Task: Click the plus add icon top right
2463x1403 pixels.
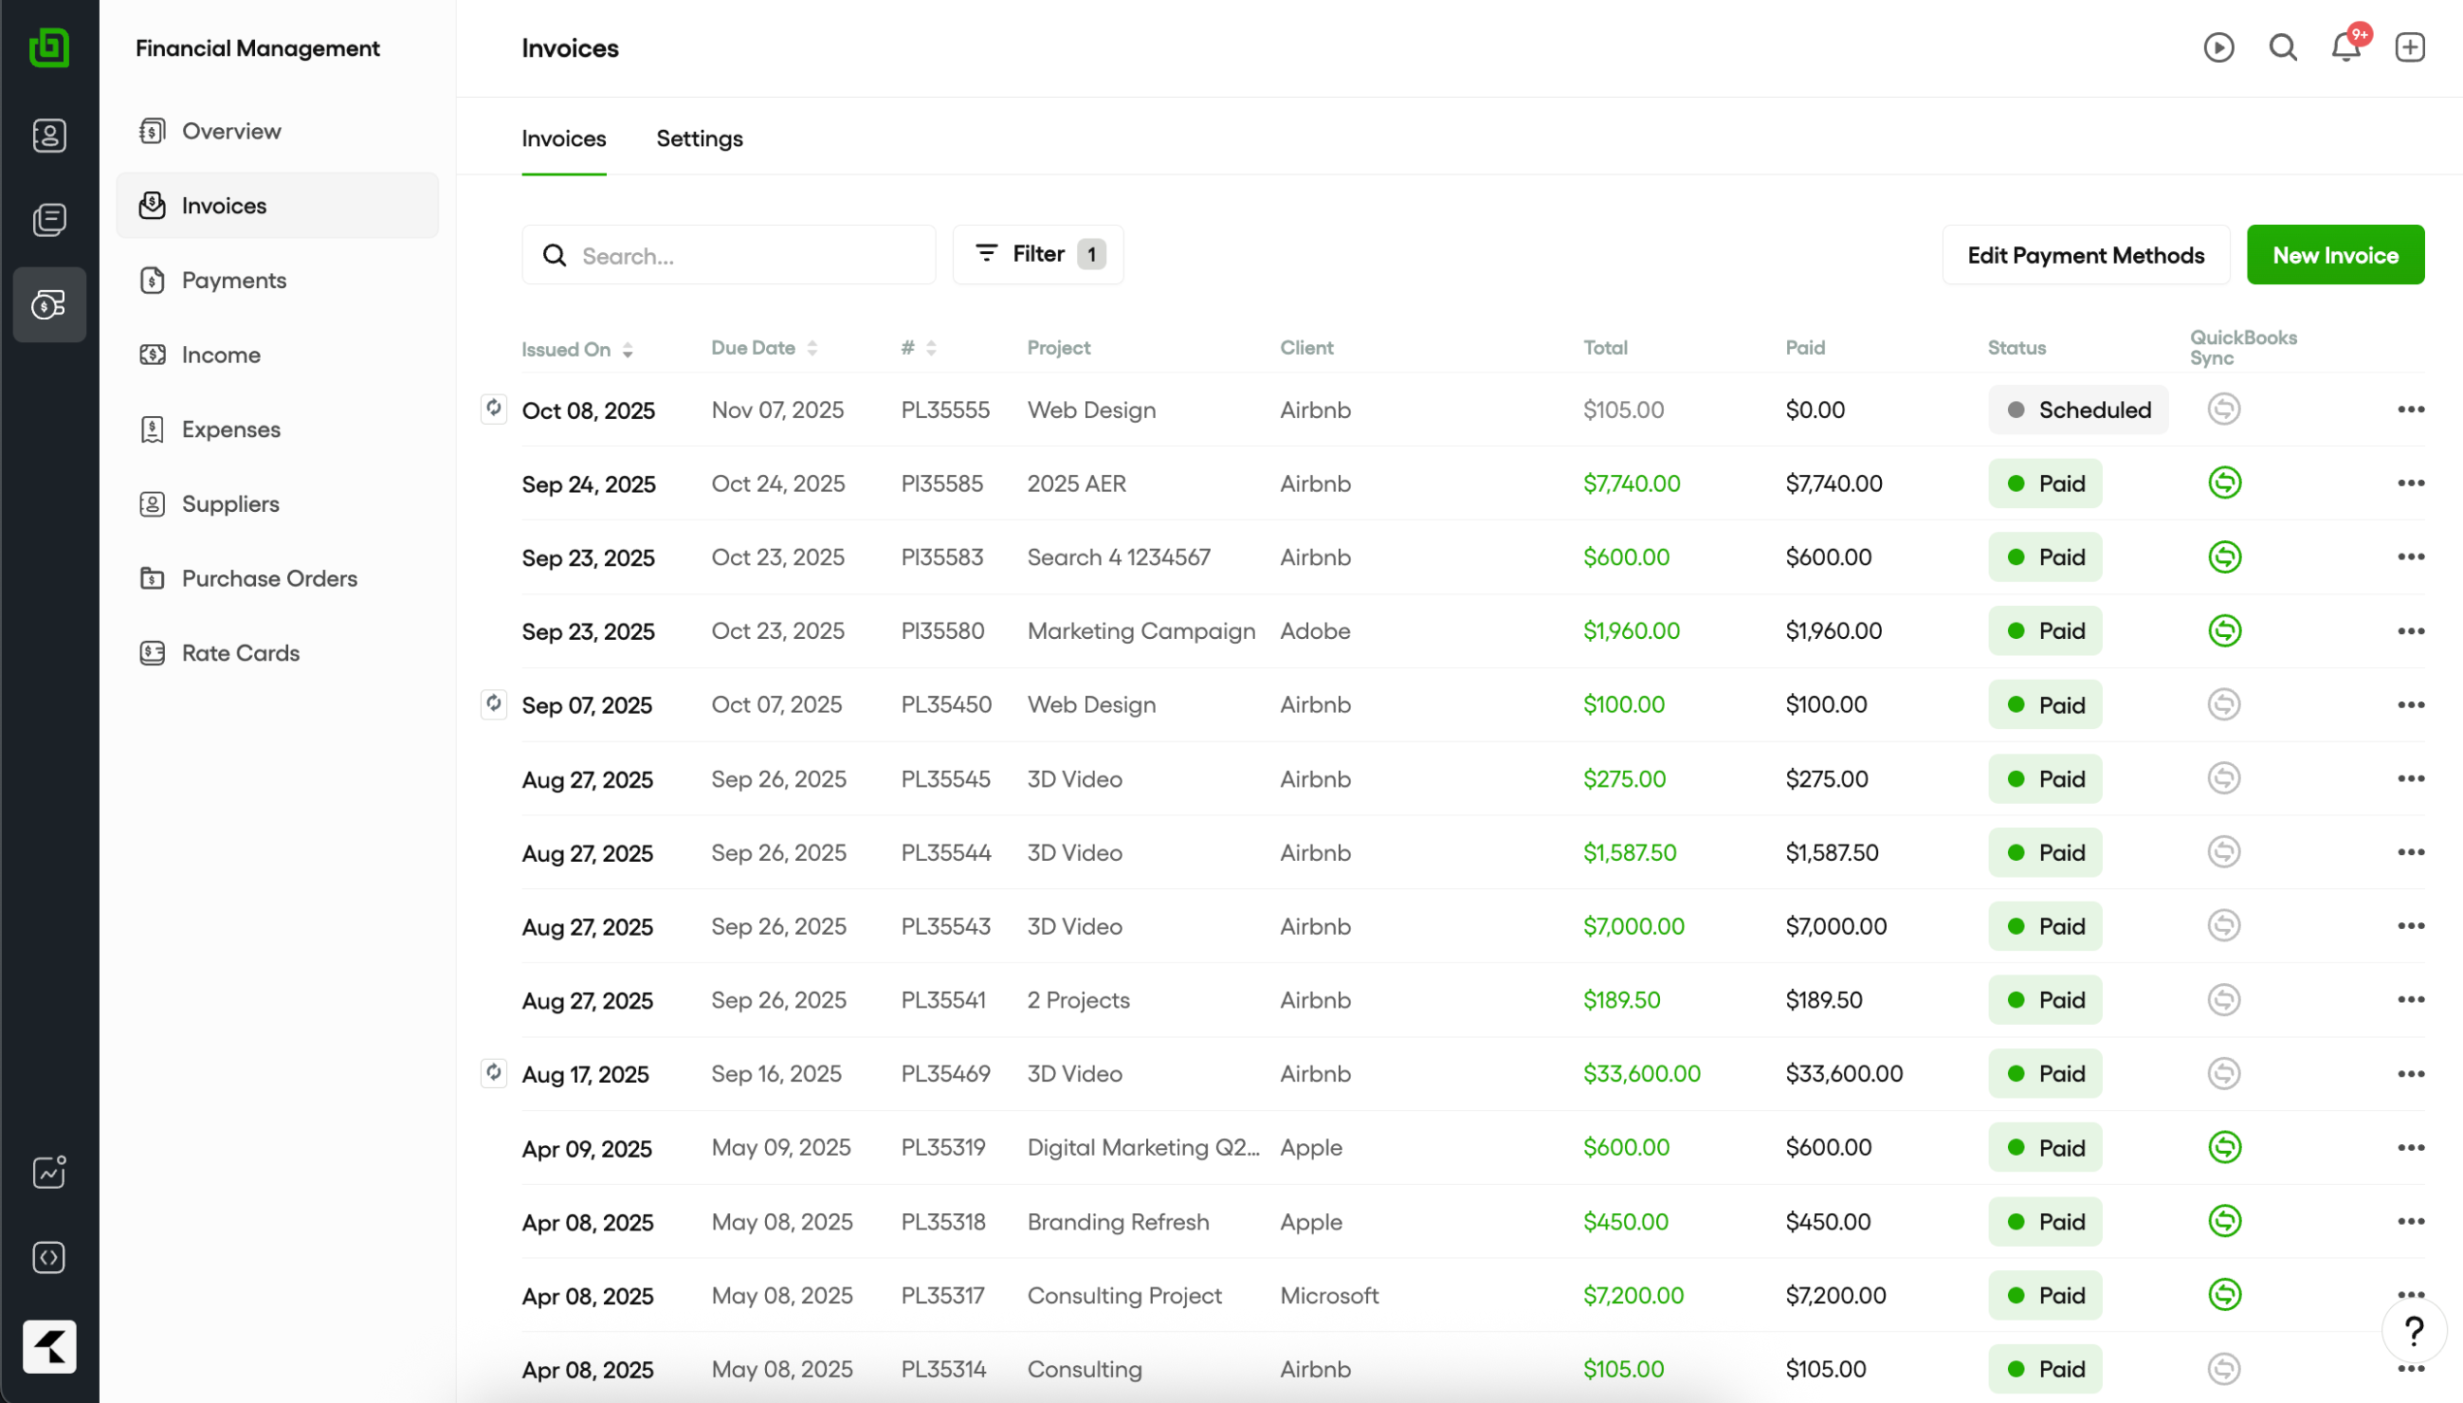Action: click(2409, 47)
